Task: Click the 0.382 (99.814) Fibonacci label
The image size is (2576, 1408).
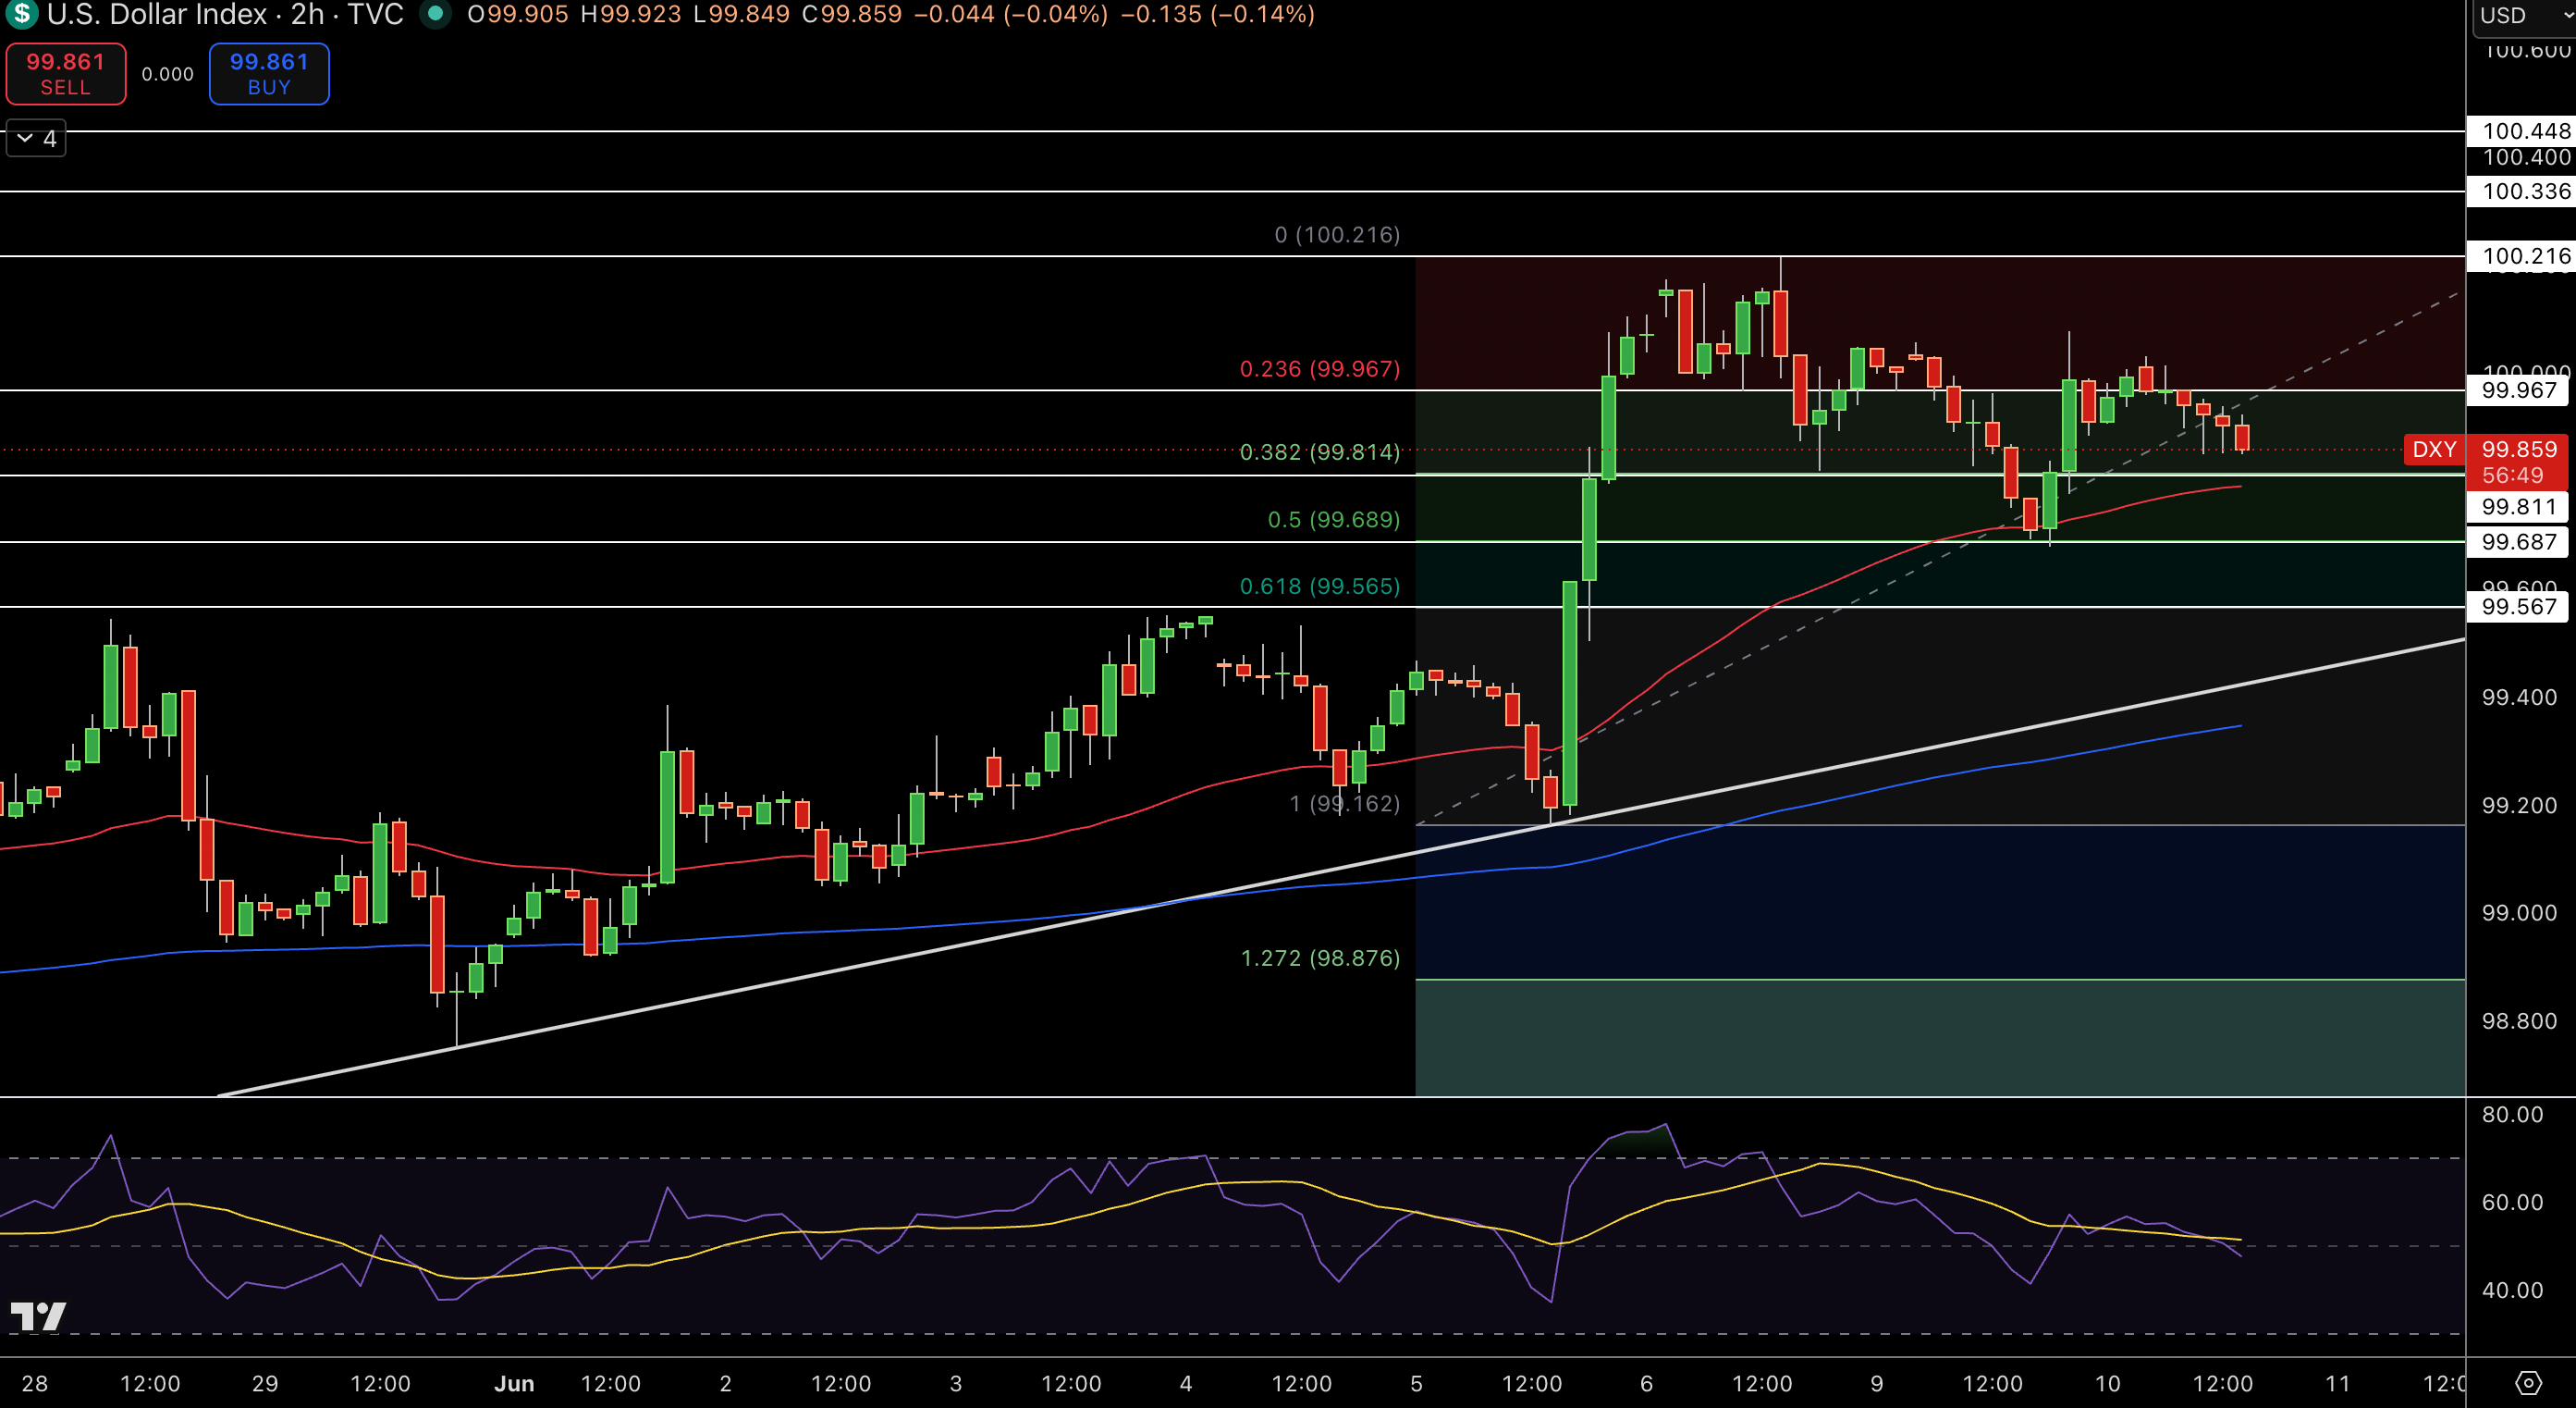Action: point(1320,452)
